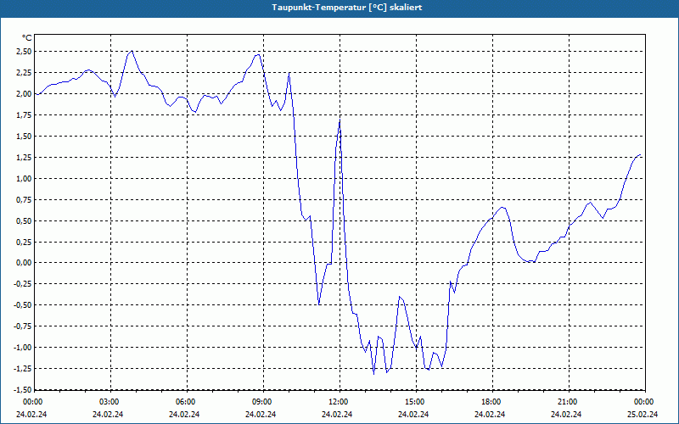679x424 pixels.
Task: Click the 2,00 y-axis label
Action: click(24, 94)
